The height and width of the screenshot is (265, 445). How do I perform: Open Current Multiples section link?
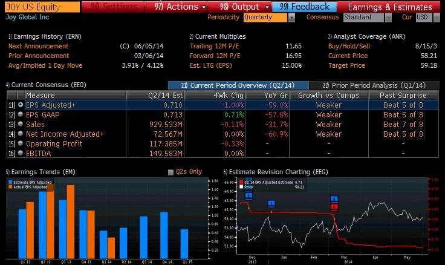coord(218,36)
